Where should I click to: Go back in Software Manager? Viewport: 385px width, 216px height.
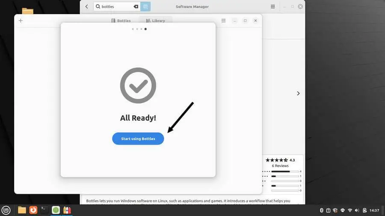tap(87, 6)
